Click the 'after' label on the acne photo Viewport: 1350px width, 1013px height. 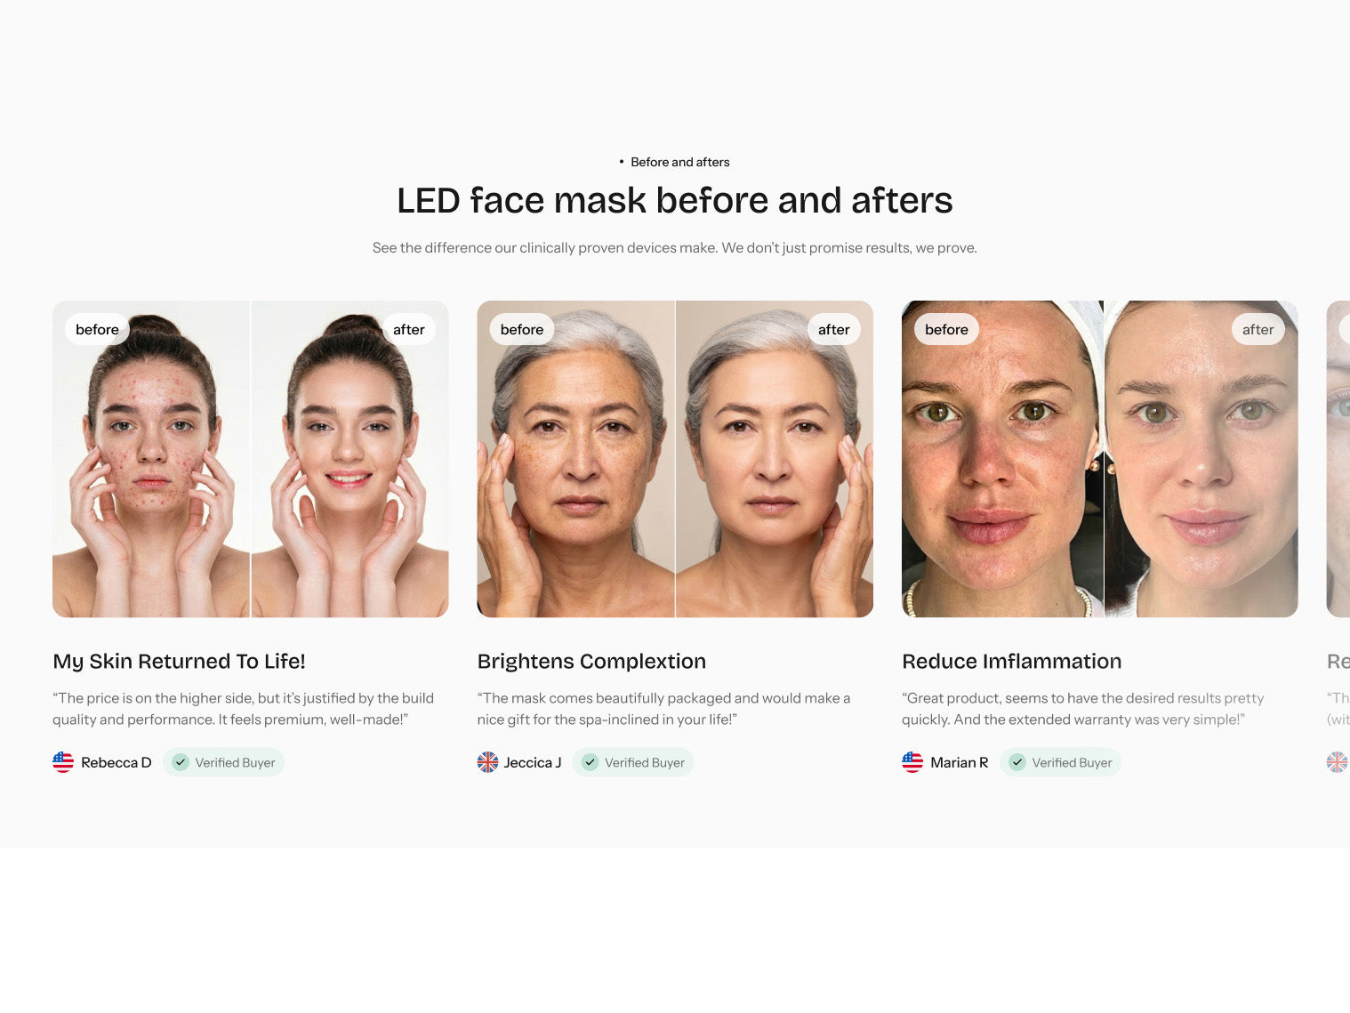tap(409, 329)
